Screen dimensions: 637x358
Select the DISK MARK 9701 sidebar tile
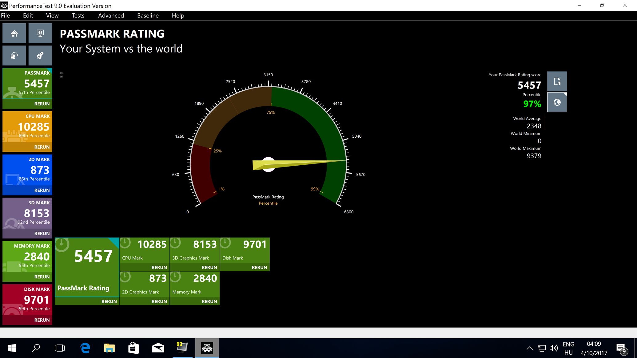[27, 300]
